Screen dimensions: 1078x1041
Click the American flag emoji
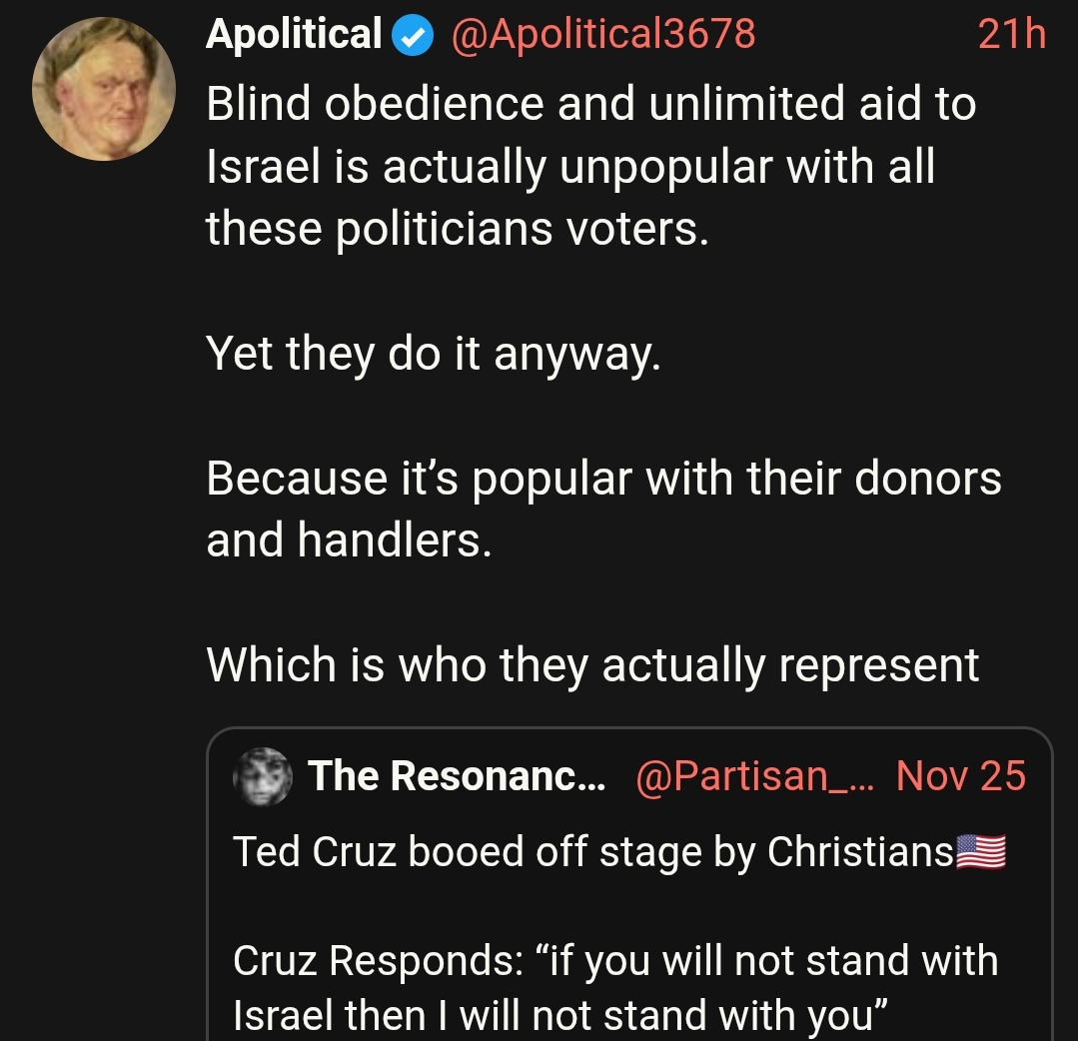981,851
